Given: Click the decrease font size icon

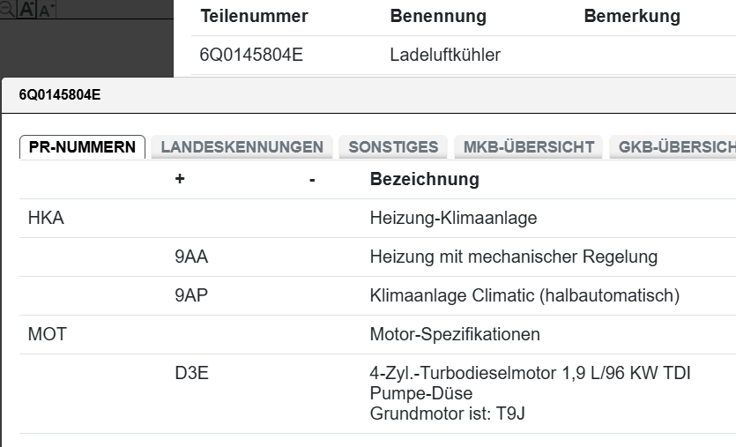Looking at the screenshot, I should (x=44, y=9).
